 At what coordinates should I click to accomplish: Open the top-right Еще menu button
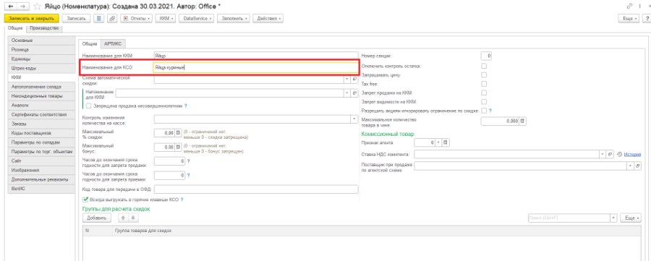tap(629, 19)
